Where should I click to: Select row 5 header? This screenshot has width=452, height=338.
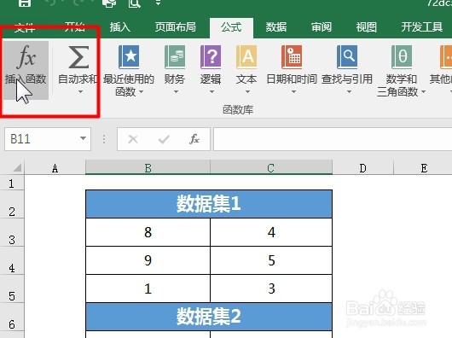(12, 288)
